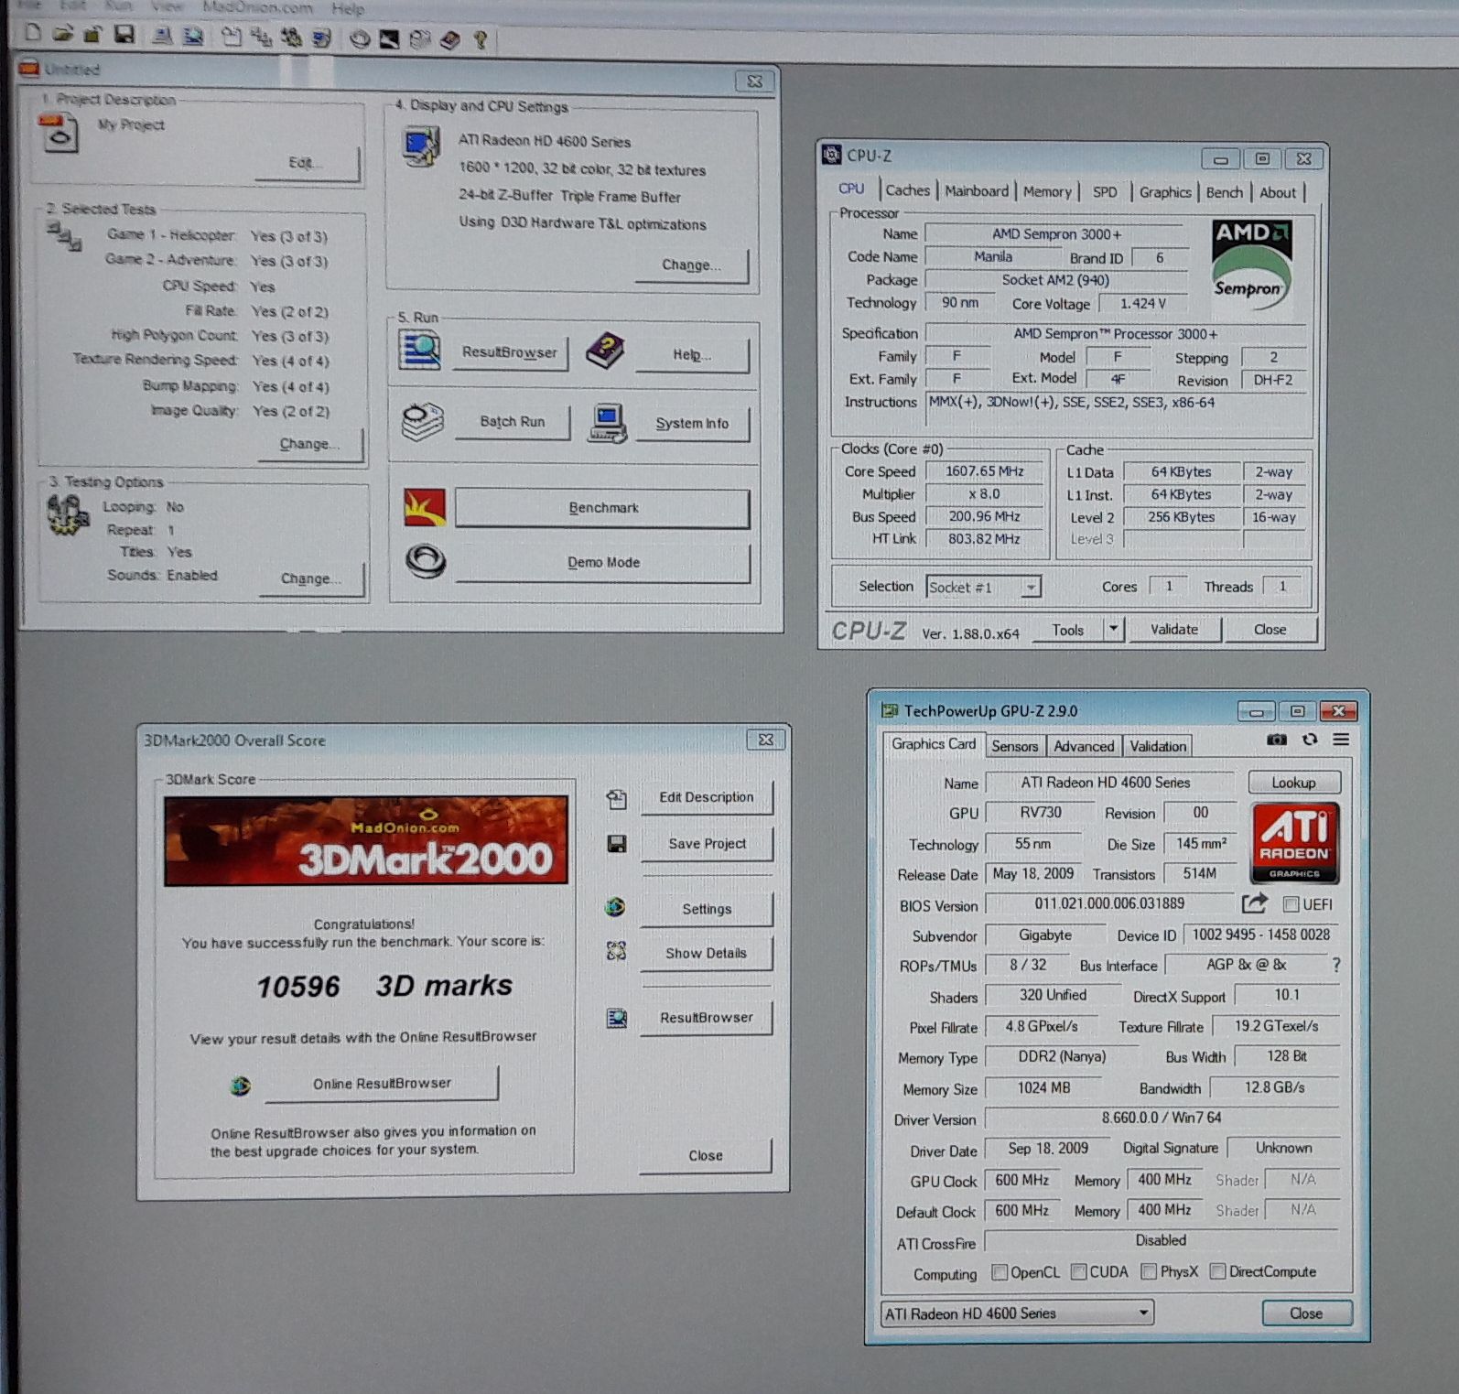This screenshot has height=1394, width=1459.
Task: Click the globe icon beside Online ResultBrowser
Action: tap(241, 1086)
